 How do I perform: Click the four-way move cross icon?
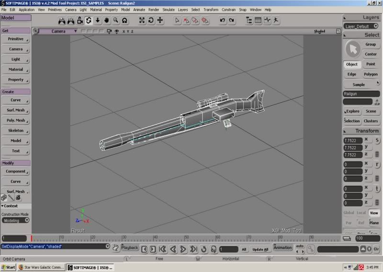[160, 20]
